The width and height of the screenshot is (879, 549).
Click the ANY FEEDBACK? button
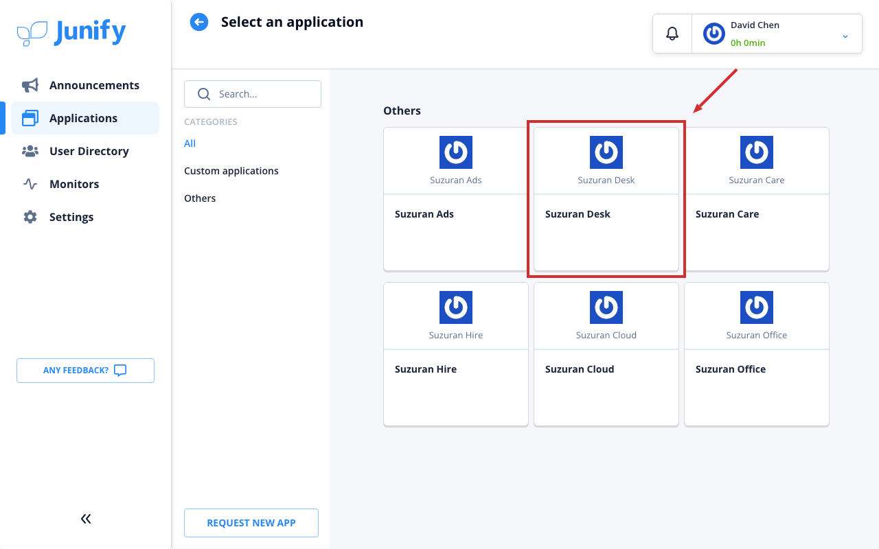click(x=85, y=371)
